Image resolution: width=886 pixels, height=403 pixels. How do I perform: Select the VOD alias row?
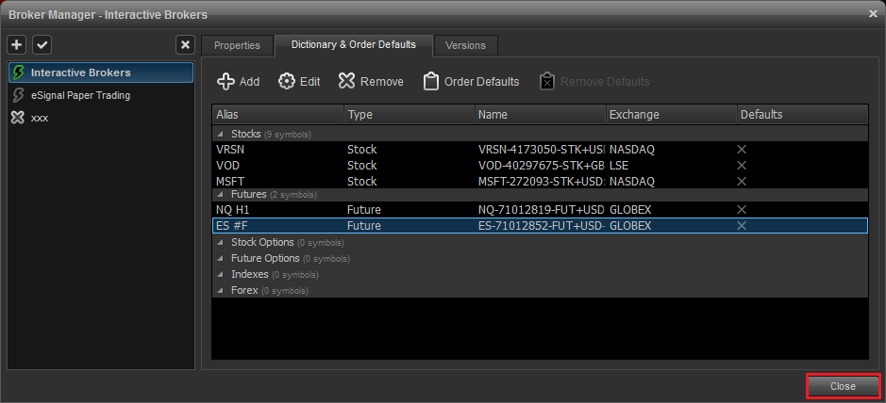(541, 165)
